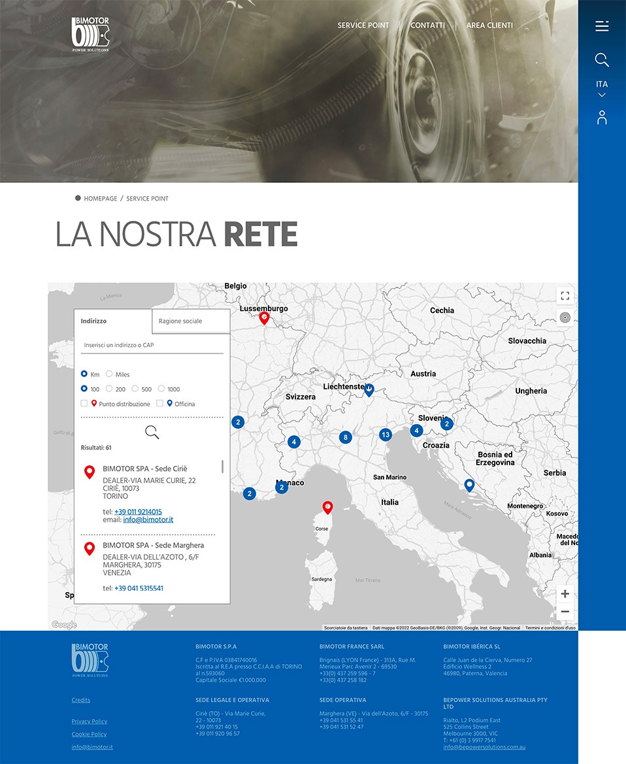
Task: Open the AREA CLIENTI menu item
Action: point(489,25)
